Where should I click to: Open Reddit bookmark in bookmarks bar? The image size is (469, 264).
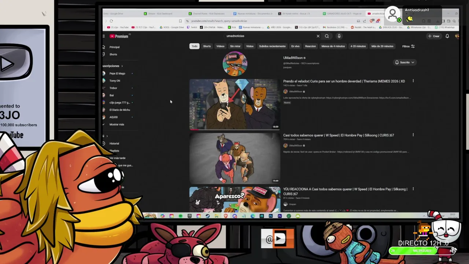pyautogui.click(x=363, y=27)
